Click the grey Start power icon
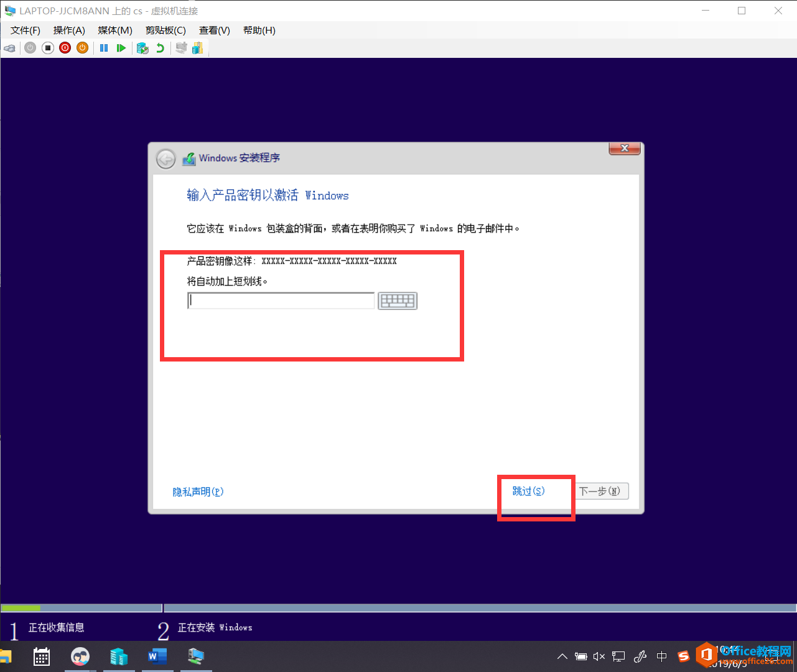 30,48
